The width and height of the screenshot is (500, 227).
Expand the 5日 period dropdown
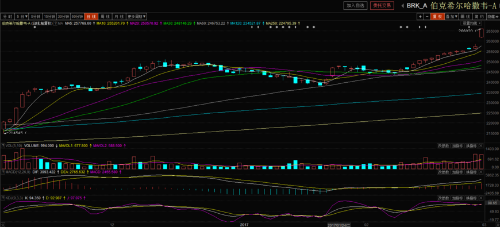22,16
